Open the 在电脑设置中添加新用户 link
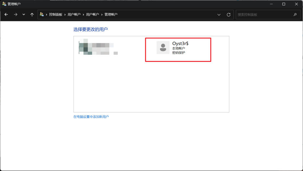This screenshot has height=171, width=303. (x=91, y=117)
